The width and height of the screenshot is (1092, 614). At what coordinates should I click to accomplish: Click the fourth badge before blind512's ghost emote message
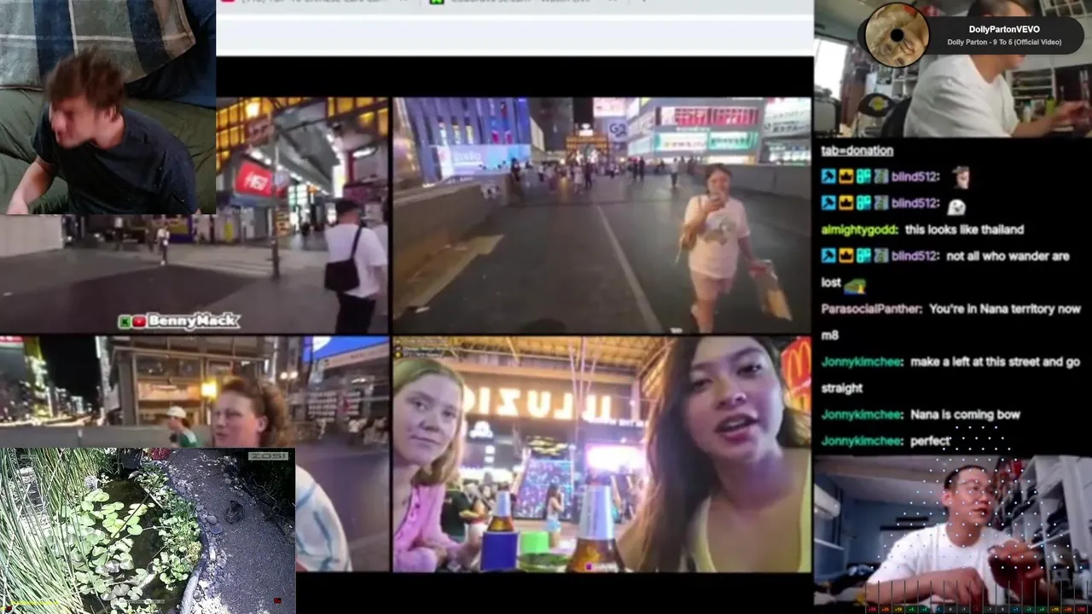(880, 203)
